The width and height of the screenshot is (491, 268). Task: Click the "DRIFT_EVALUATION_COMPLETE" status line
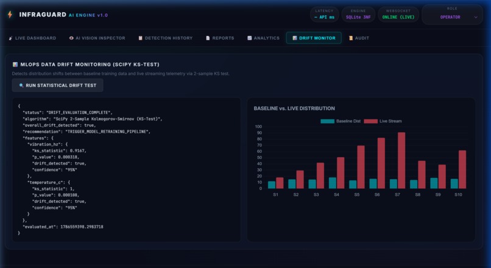[x=68, y=113]
